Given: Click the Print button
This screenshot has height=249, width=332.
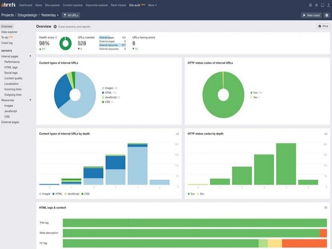Looking at the screenshot, I should coord(323,26).
